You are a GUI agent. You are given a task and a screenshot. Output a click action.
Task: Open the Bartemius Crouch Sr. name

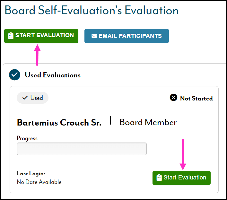pos(59,123)
